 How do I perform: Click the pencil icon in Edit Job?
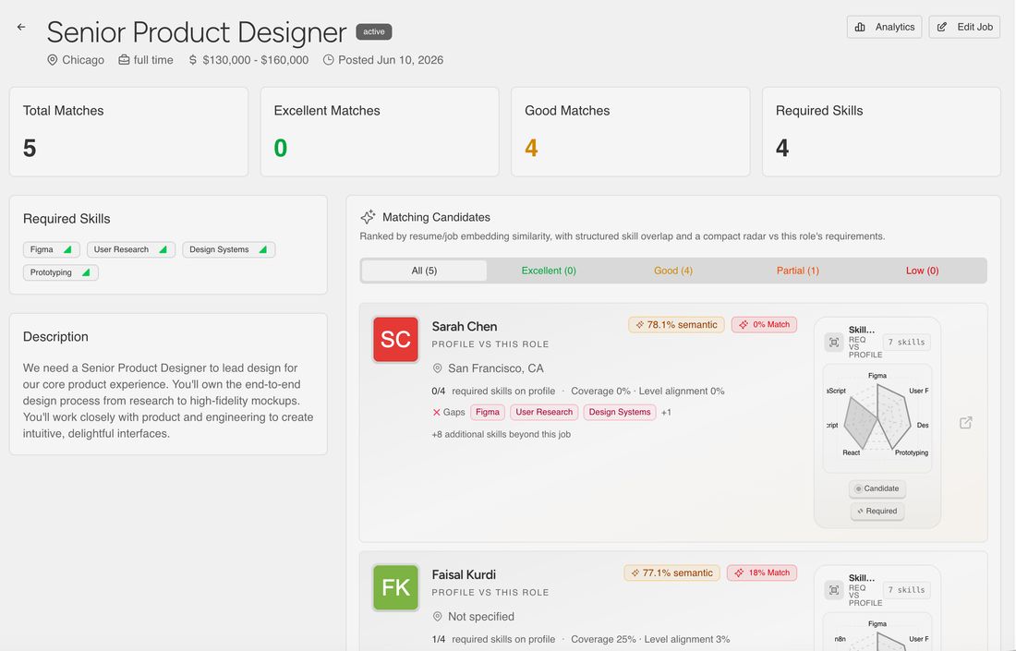pos(942,27)
